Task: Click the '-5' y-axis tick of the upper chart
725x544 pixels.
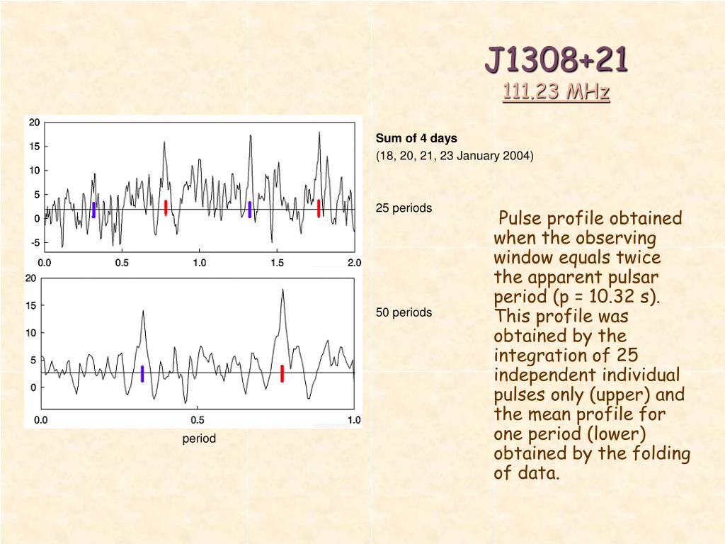Action: 35,243
